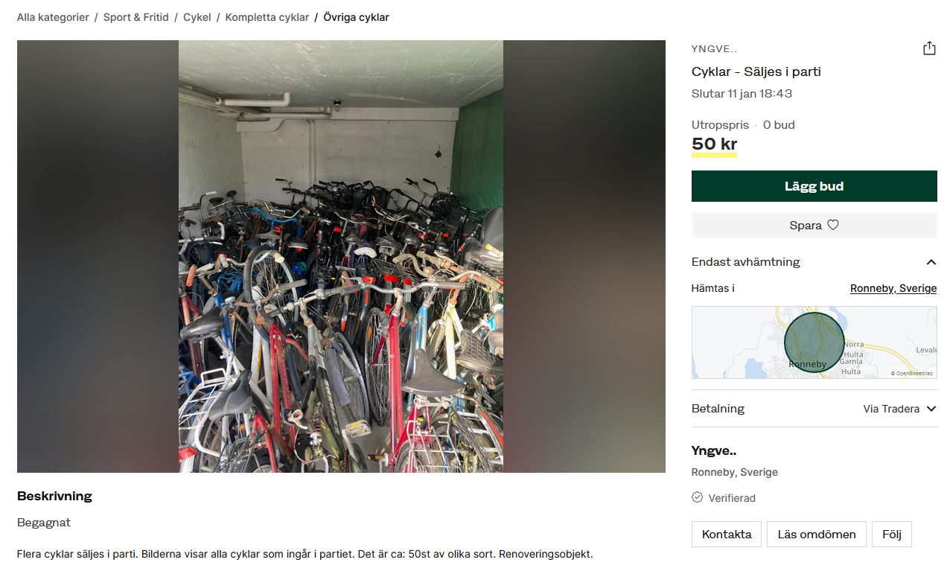947x577 pixels.
Task: Go to Sport & Fritid breadcrumb
Action: point(136,17)
